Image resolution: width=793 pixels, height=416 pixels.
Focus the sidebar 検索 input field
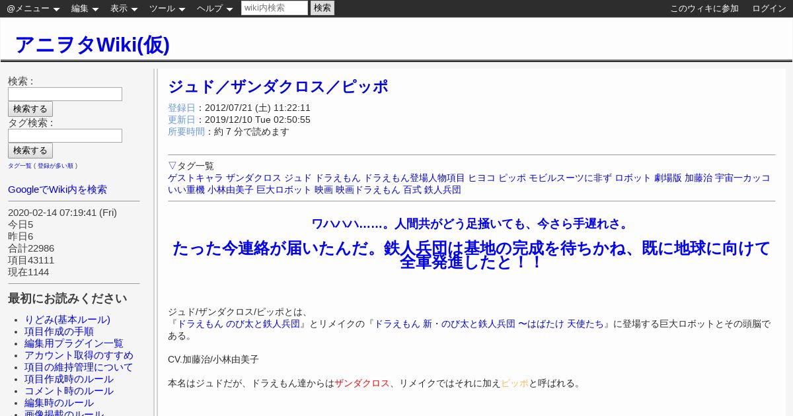click(x=65, y=94)
